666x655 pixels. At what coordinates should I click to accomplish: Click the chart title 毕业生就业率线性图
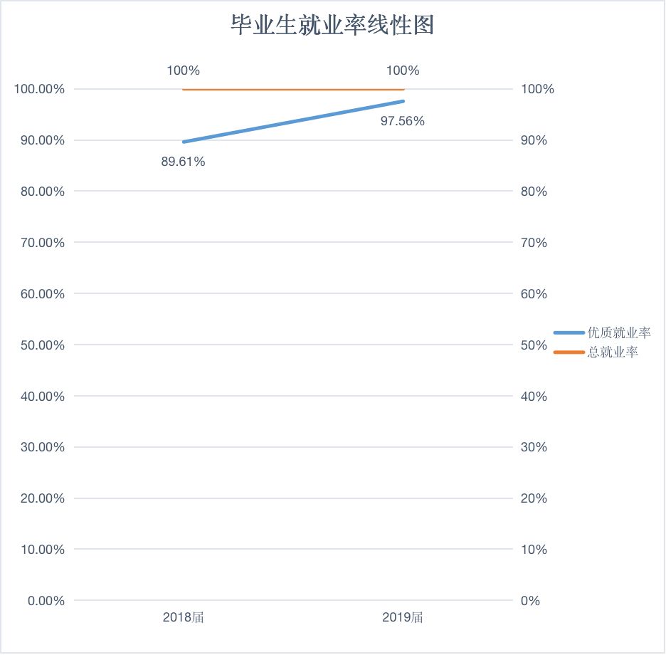tap(332, 26)
